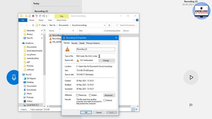Open File Explorer help question mark icon

137,20
